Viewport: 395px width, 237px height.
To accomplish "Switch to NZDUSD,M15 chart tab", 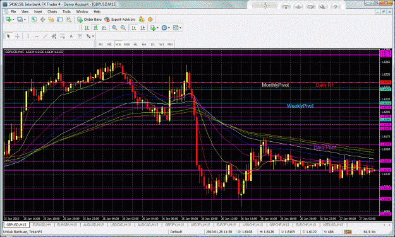I will coord(333,224).
